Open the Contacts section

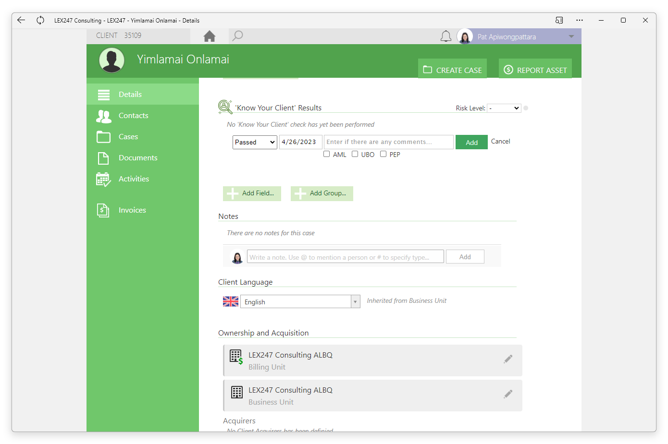tap(143, 115)
